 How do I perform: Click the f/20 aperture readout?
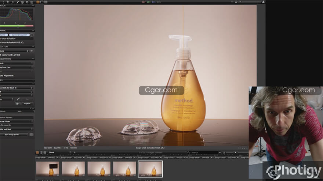66,148
